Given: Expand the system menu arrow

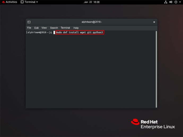Looking at the screenshot, I should (x=180, y=2).
